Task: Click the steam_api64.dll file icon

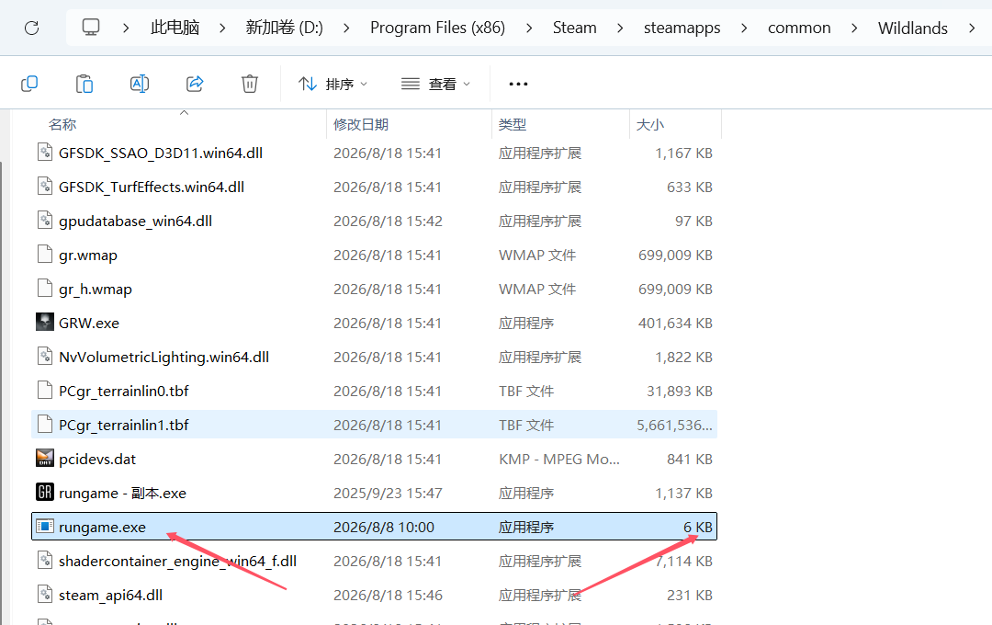Action: coord(45,595)
